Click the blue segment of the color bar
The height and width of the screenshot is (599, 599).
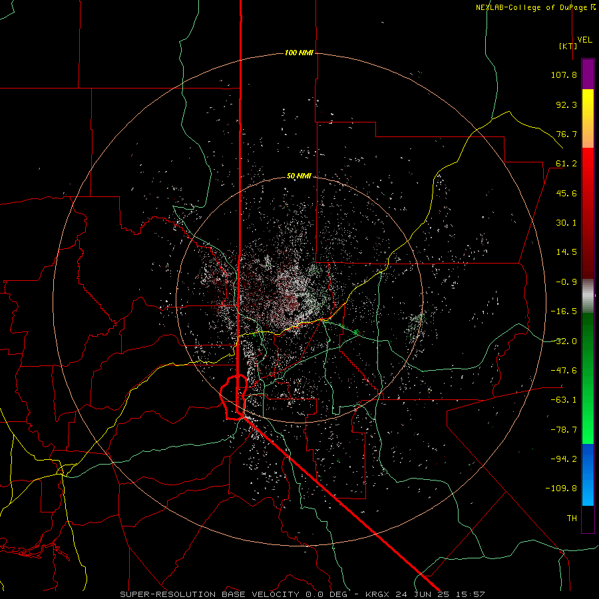pyautogui.click(x=588, y=475)
